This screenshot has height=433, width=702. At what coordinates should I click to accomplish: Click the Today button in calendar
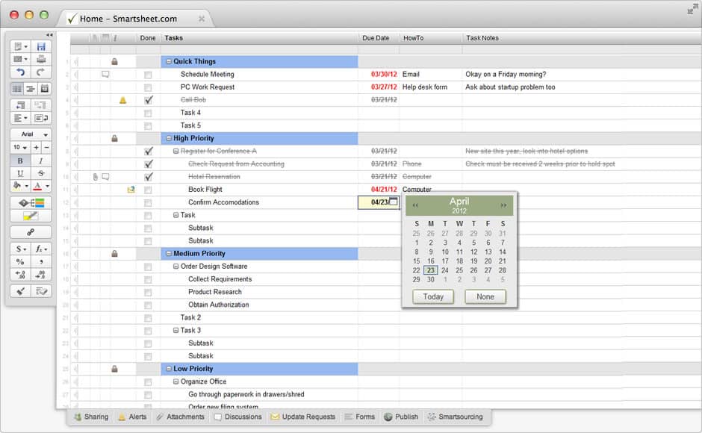click(433, 296)
